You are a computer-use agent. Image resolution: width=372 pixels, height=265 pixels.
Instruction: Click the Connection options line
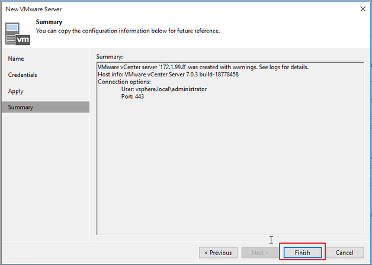pos(124,82)
